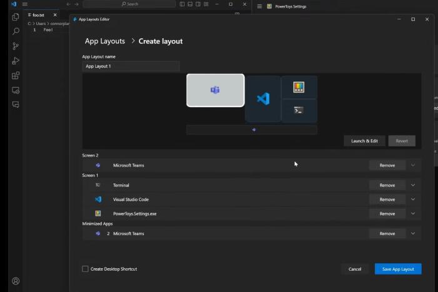
Task: Go back using the VS Code back arrow
Action: point(68,4)
